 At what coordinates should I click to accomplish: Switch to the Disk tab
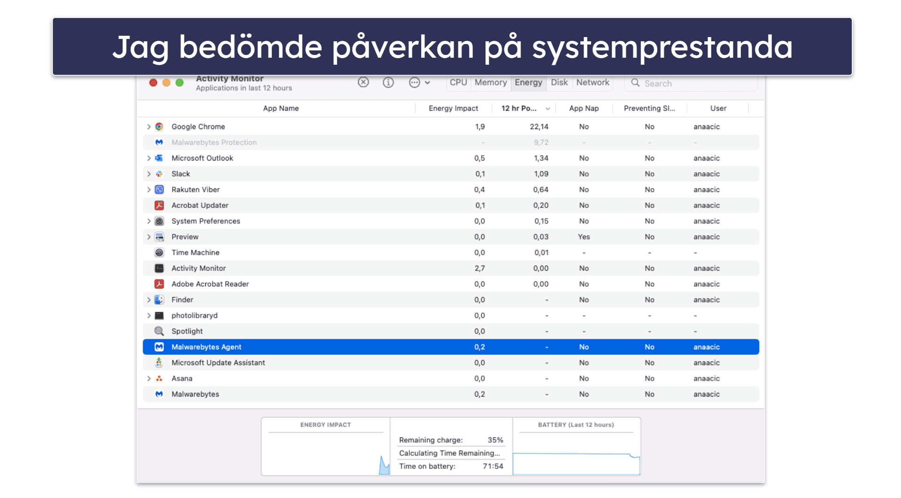click(x=559, y=83)
